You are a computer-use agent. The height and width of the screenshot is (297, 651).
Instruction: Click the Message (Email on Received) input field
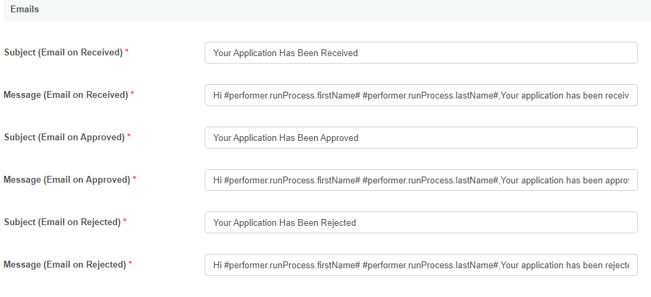pos(421,95)
